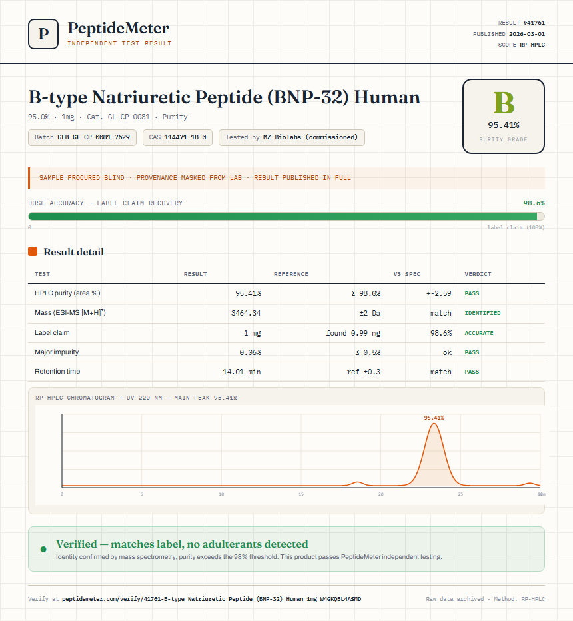Click the CAS 114471-18-0 chip
The image size is (573, 621).
point(177,137)
